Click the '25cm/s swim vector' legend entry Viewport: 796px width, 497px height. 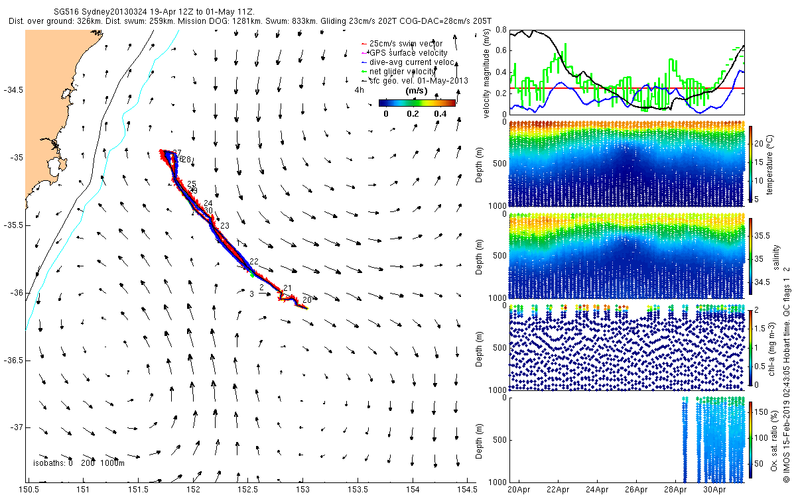401,44
